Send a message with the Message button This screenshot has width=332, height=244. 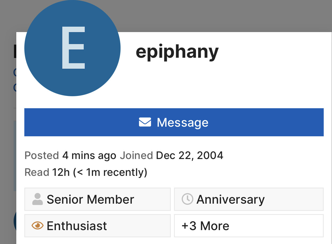point(174,122)
